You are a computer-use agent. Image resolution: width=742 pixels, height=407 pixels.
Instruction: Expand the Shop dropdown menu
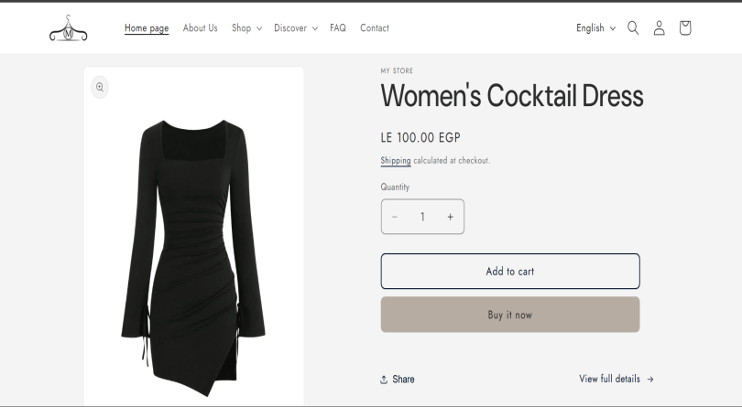(246, 28)
